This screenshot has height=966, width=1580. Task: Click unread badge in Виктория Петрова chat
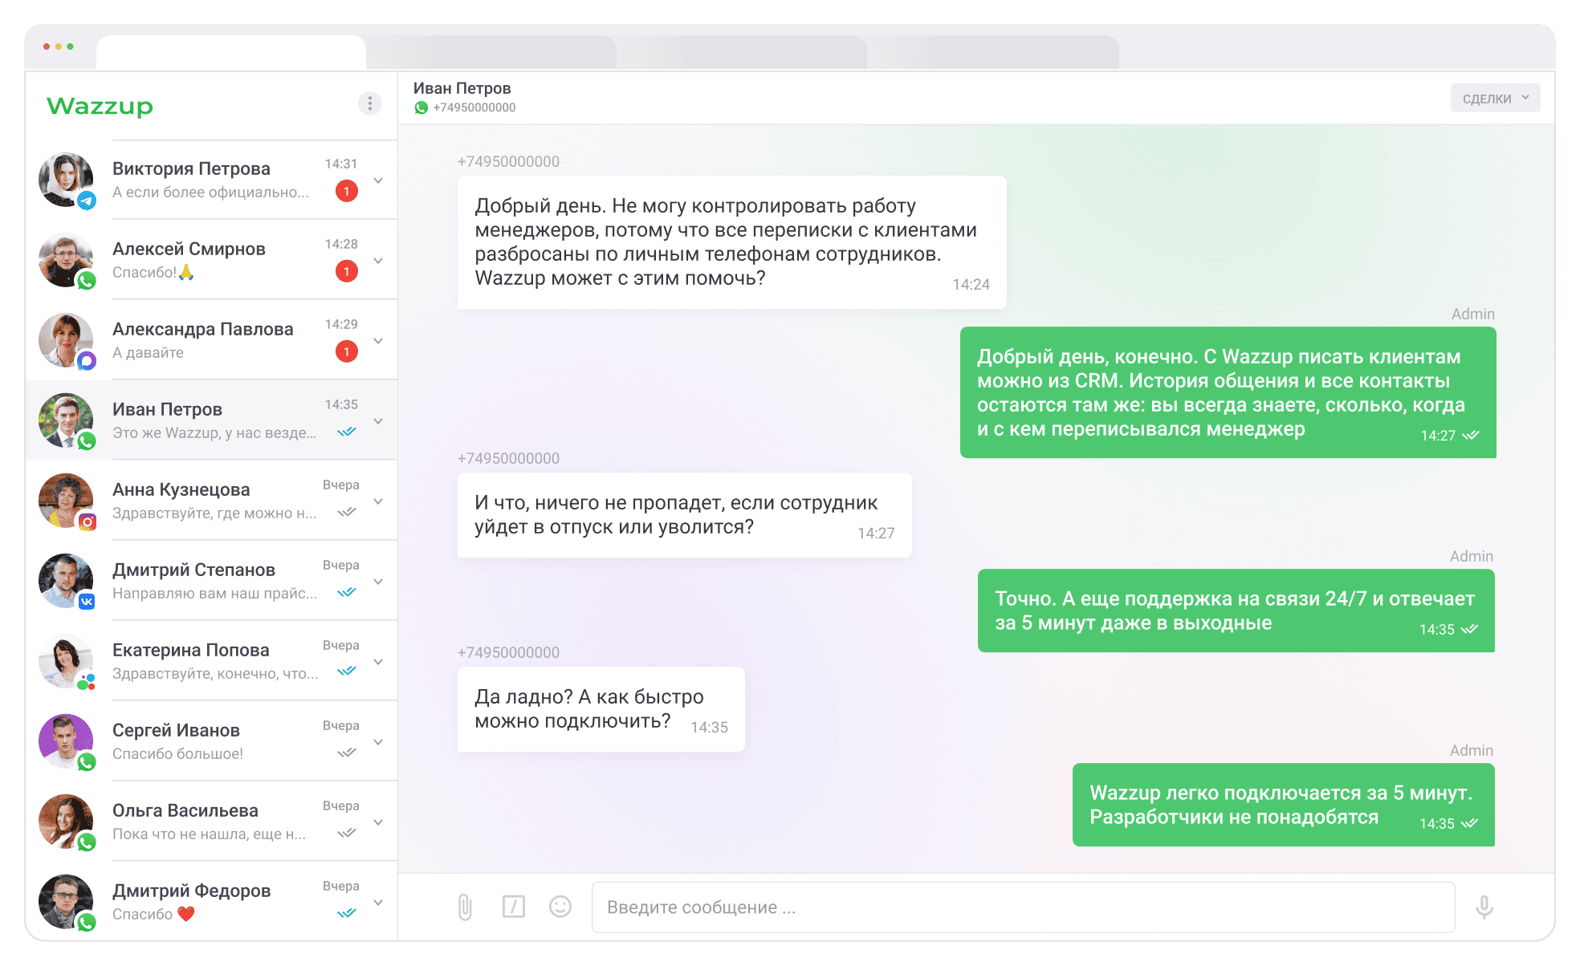[347, 191]
